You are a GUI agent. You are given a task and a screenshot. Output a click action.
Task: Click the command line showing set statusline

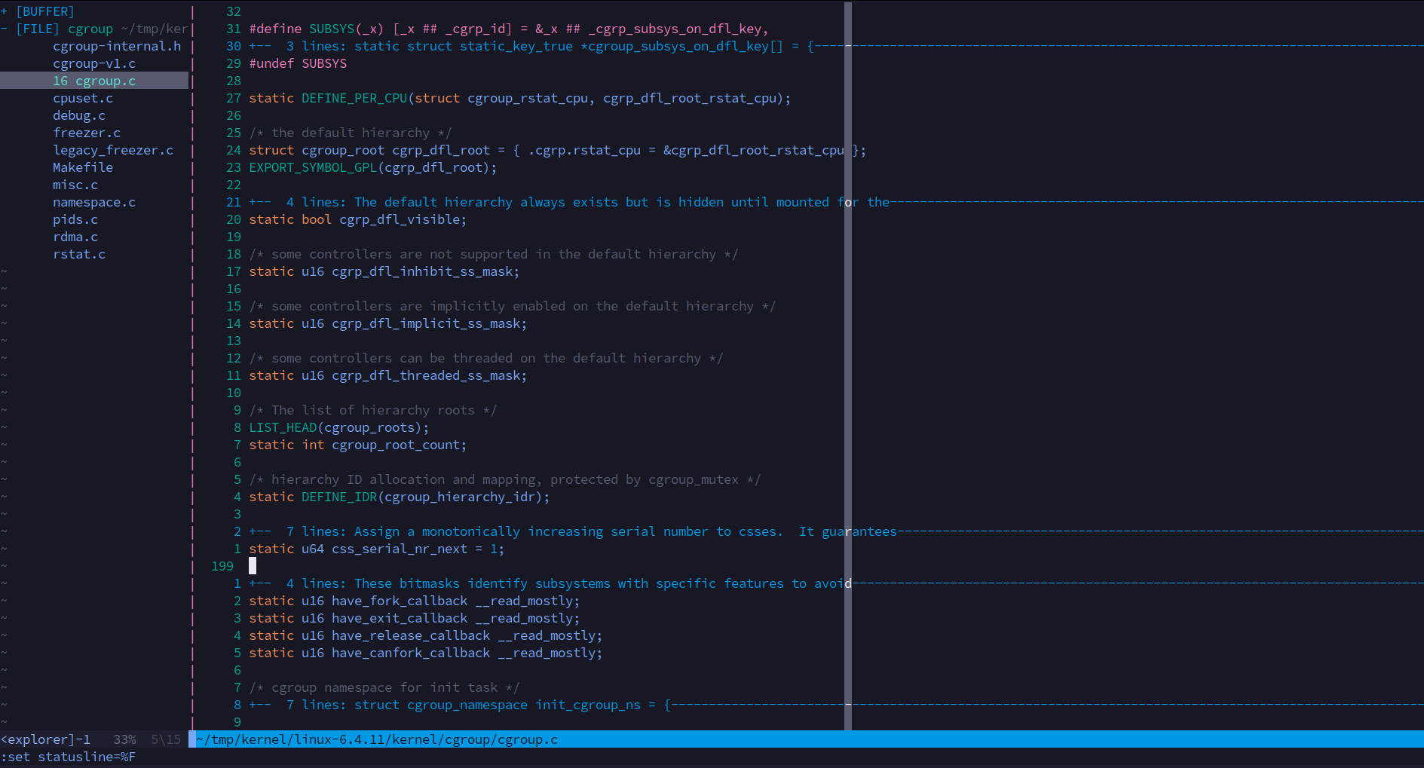68,757
